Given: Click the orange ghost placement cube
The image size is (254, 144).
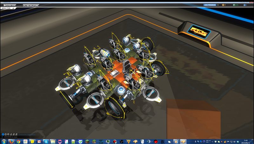Looking at the screenshot, I should click(194, 119).
